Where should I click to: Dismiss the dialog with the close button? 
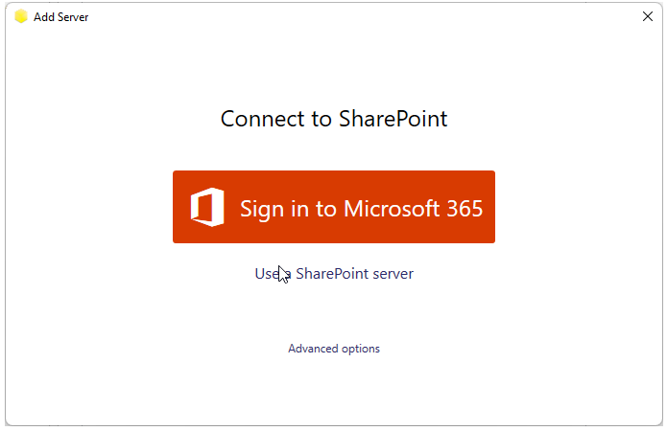pyautogui.click(x=648, y=16)
